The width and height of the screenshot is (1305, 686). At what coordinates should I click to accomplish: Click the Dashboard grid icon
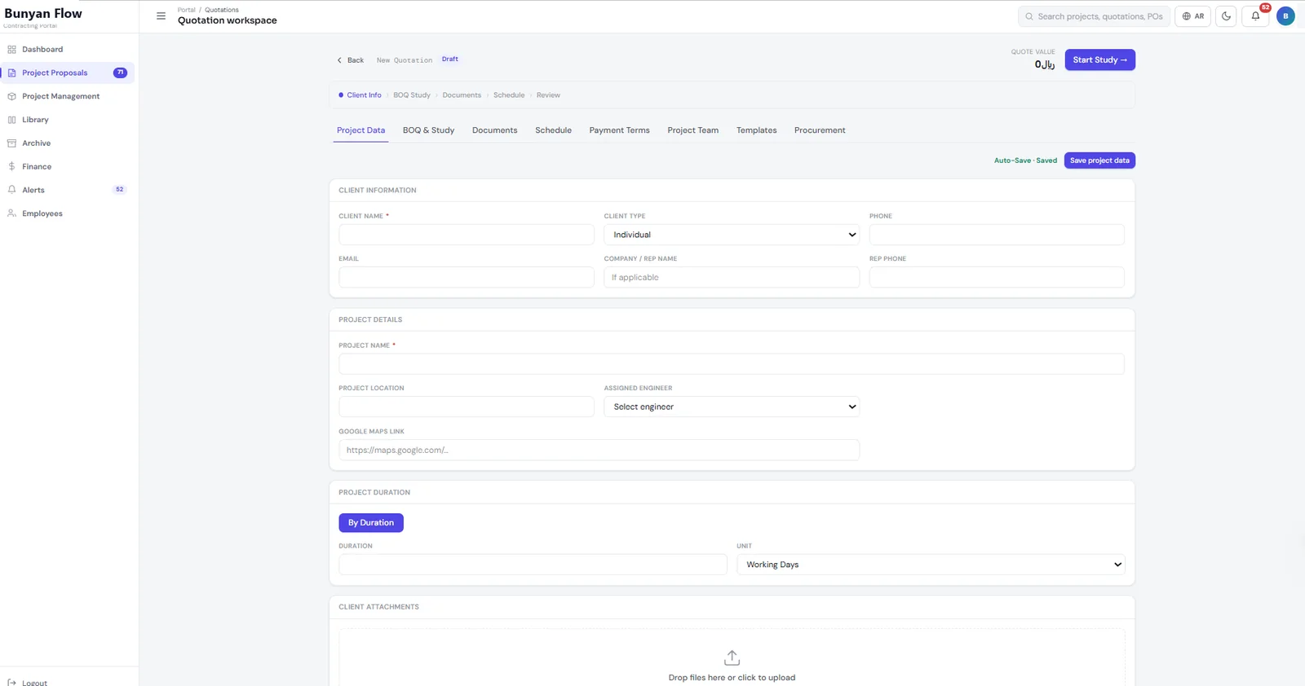pyautogui.click(x=11, y=50)
